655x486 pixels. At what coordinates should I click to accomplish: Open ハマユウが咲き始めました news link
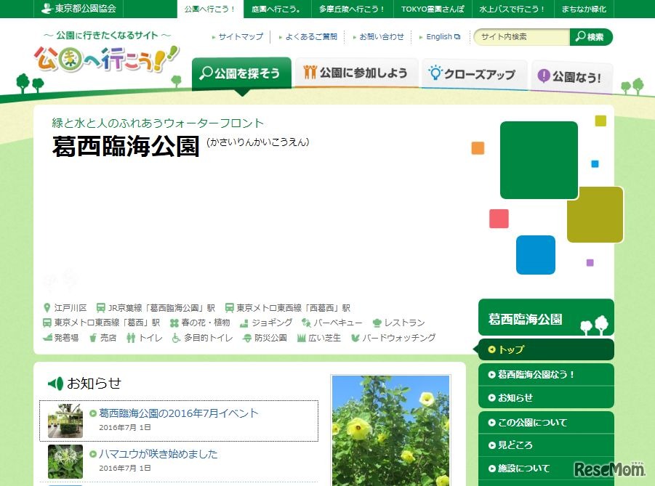158,454
